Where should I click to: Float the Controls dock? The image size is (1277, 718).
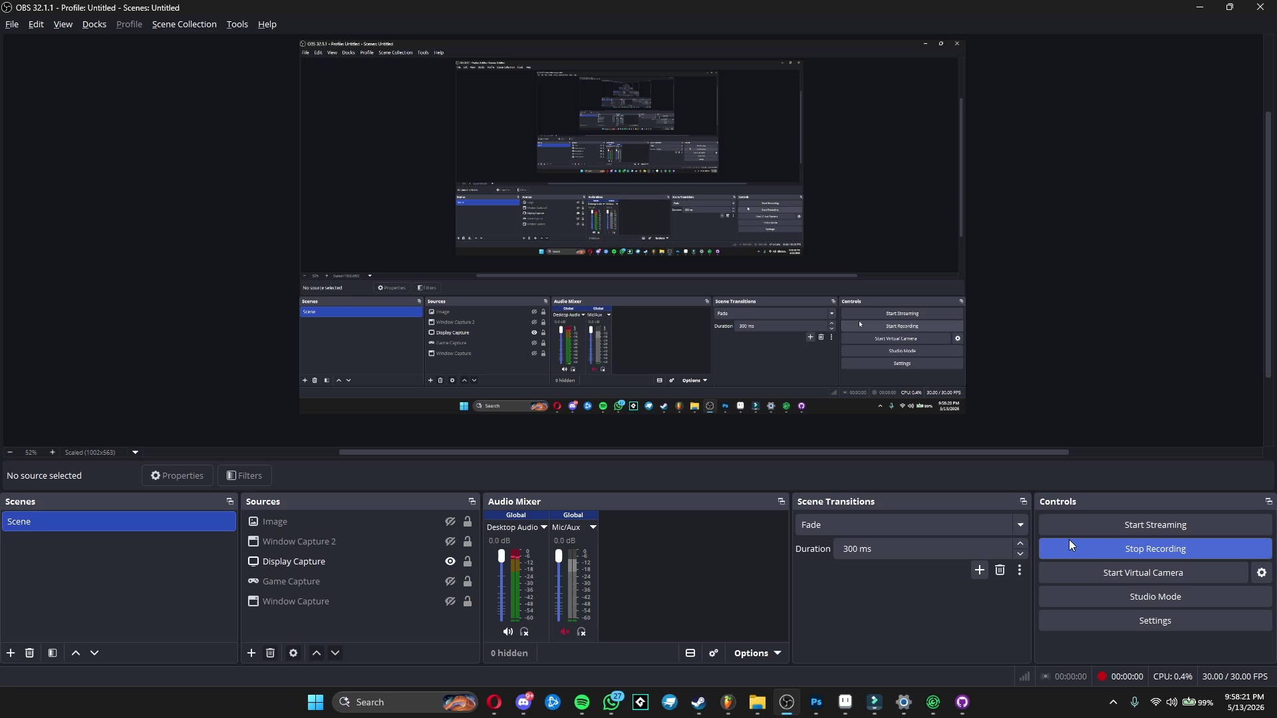click(1268, 501)
